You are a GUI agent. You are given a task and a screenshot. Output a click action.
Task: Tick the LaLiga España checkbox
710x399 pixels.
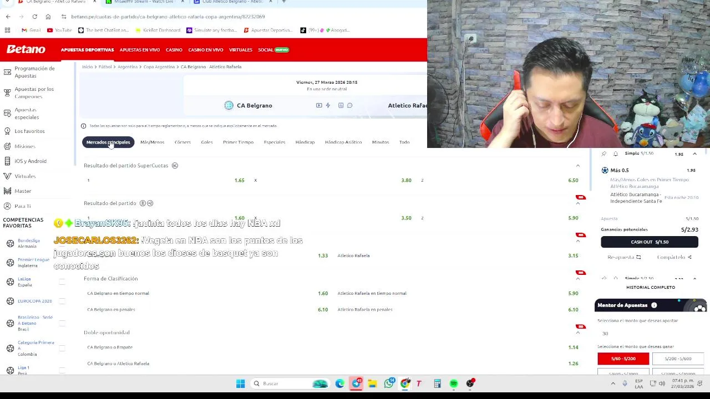[x=62, y=282]
